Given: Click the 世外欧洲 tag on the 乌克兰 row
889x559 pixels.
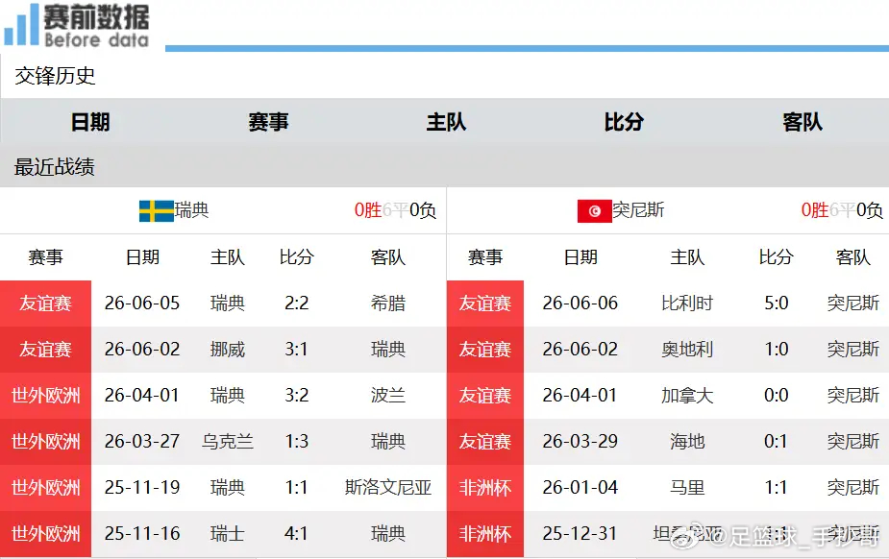Looking at the screenshot, I should [45, 442].
